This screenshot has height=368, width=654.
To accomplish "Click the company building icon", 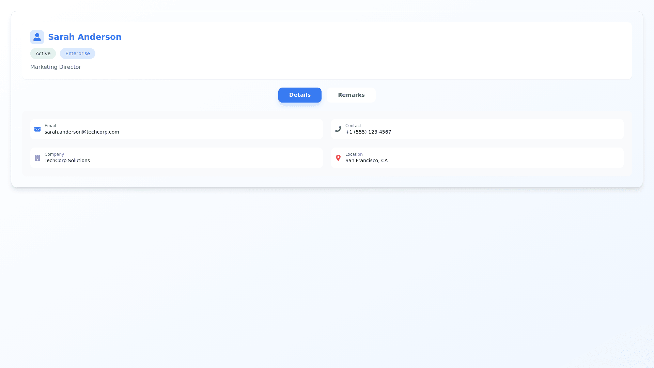I will 37,158.
